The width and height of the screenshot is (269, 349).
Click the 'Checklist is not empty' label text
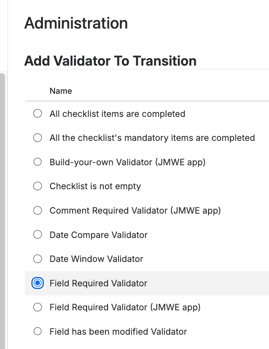click(x=95, y=186)
